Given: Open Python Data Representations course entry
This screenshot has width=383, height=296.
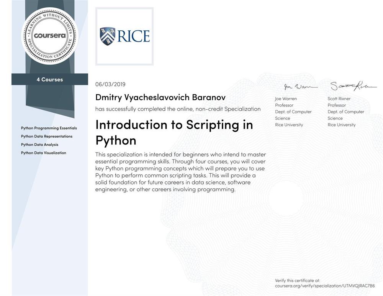Looking at the screenshot, I should (x=46, y=136).
